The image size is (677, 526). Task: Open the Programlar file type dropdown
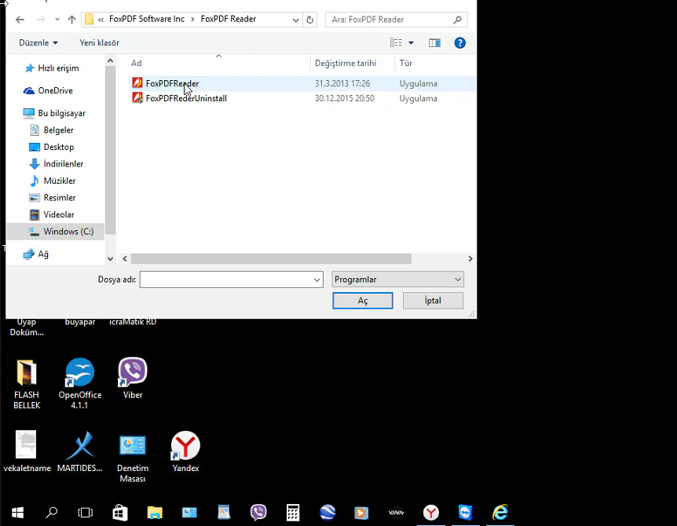pyautogui.click(x=397, y=279)
